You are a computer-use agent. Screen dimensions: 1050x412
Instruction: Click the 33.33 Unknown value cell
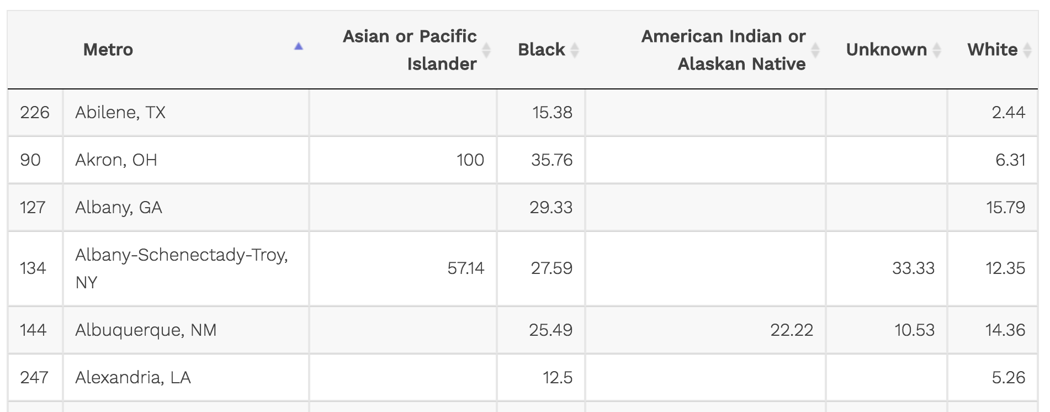(913, 268)
